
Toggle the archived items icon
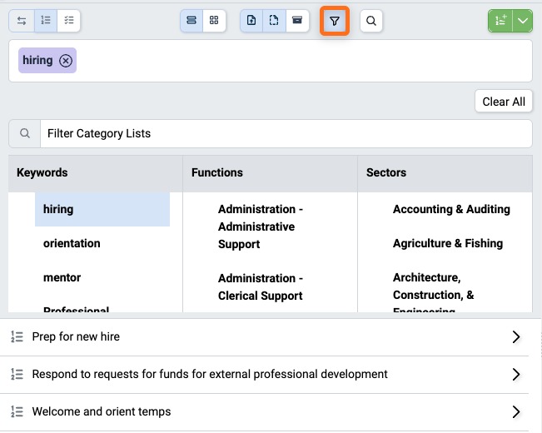297,21
